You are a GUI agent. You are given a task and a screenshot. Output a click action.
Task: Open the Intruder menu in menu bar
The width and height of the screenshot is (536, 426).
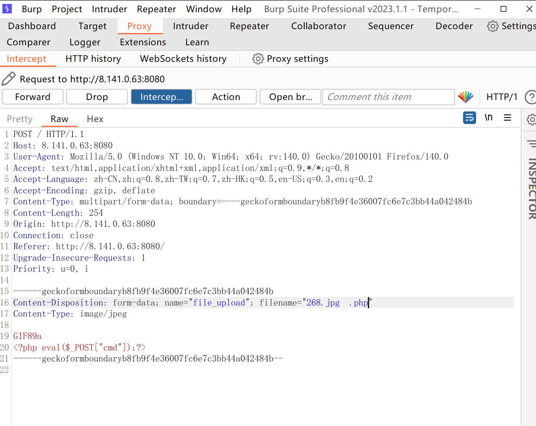[110, 9]
